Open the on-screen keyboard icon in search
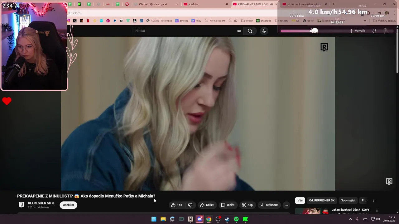 [239, 31]
